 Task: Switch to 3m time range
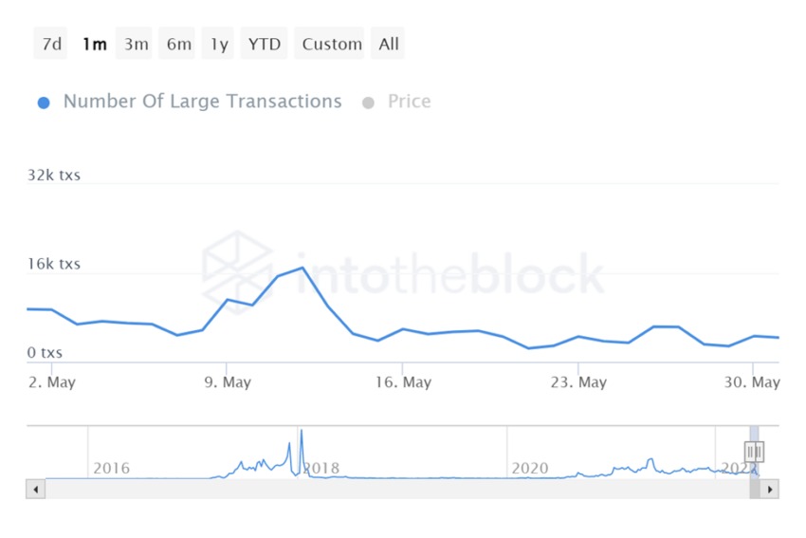(136, 44)
